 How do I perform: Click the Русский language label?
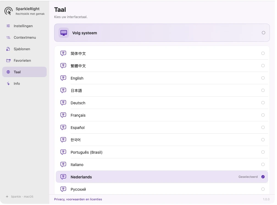pos(78,189)
